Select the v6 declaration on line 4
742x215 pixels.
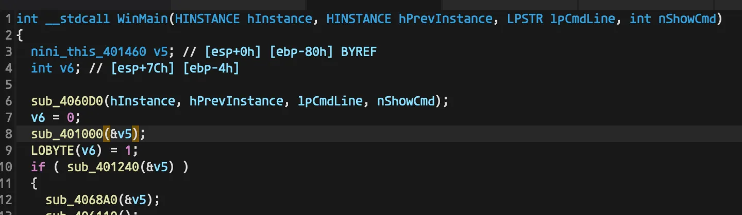(67, 68)
